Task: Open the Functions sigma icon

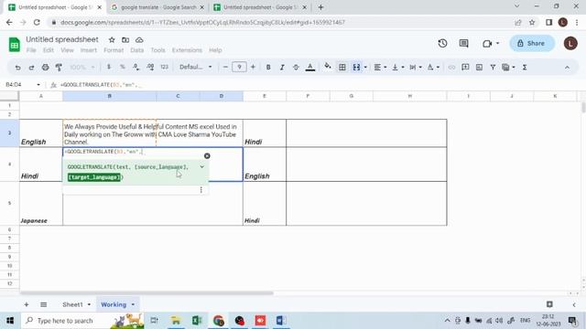Action: click(525, 67)
